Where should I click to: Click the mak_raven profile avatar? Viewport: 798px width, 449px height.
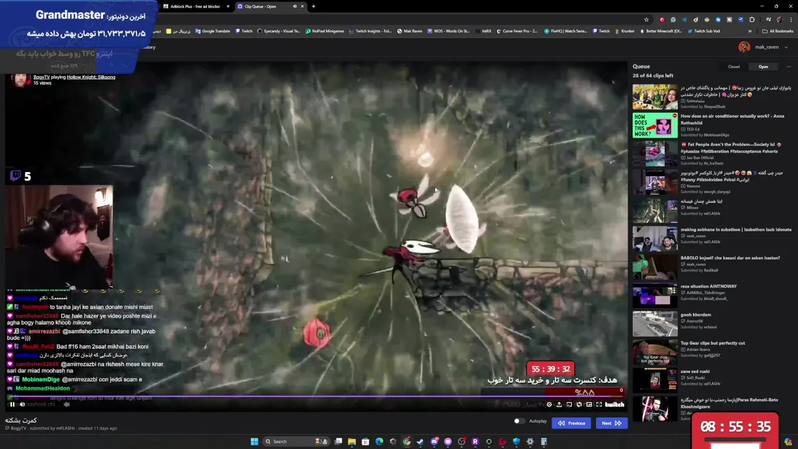pos(744,47)
